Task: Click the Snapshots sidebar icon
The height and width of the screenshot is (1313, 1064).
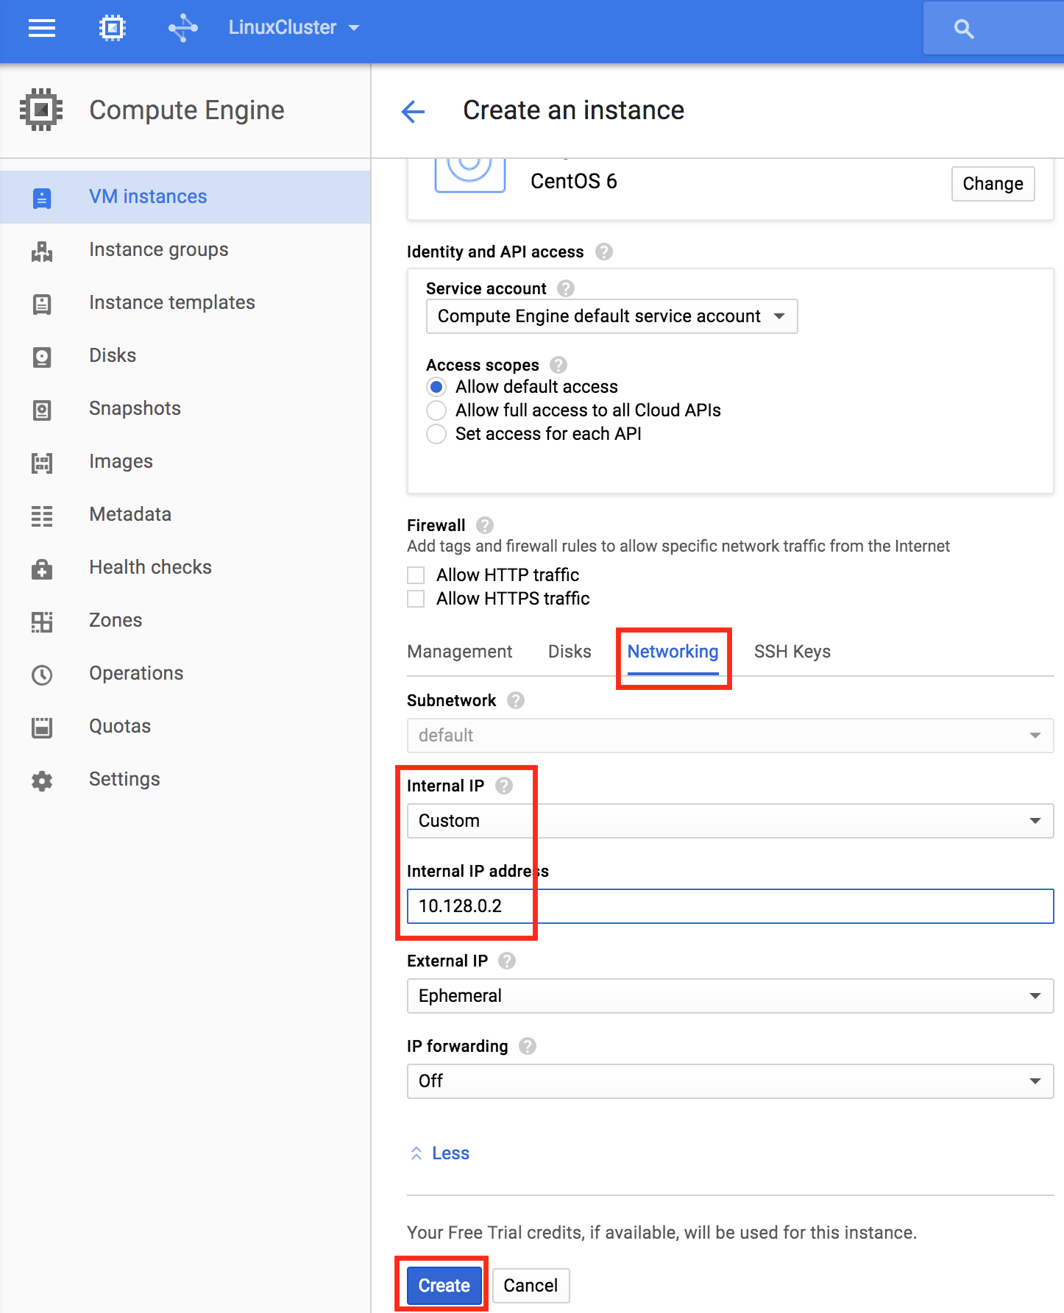Action: tap(42, 410)
